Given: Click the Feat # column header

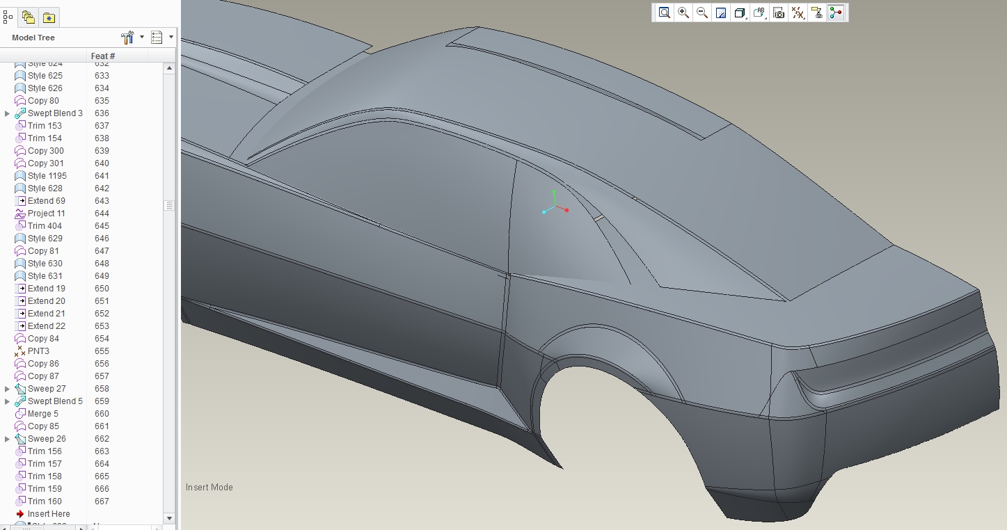Looking at the screenshot, I should pos(103,56).
